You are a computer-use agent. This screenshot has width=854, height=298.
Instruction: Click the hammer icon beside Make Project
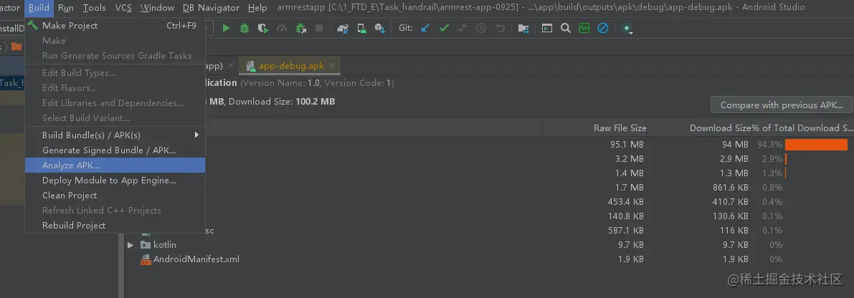pyautogui.click(x=33, y=25)
